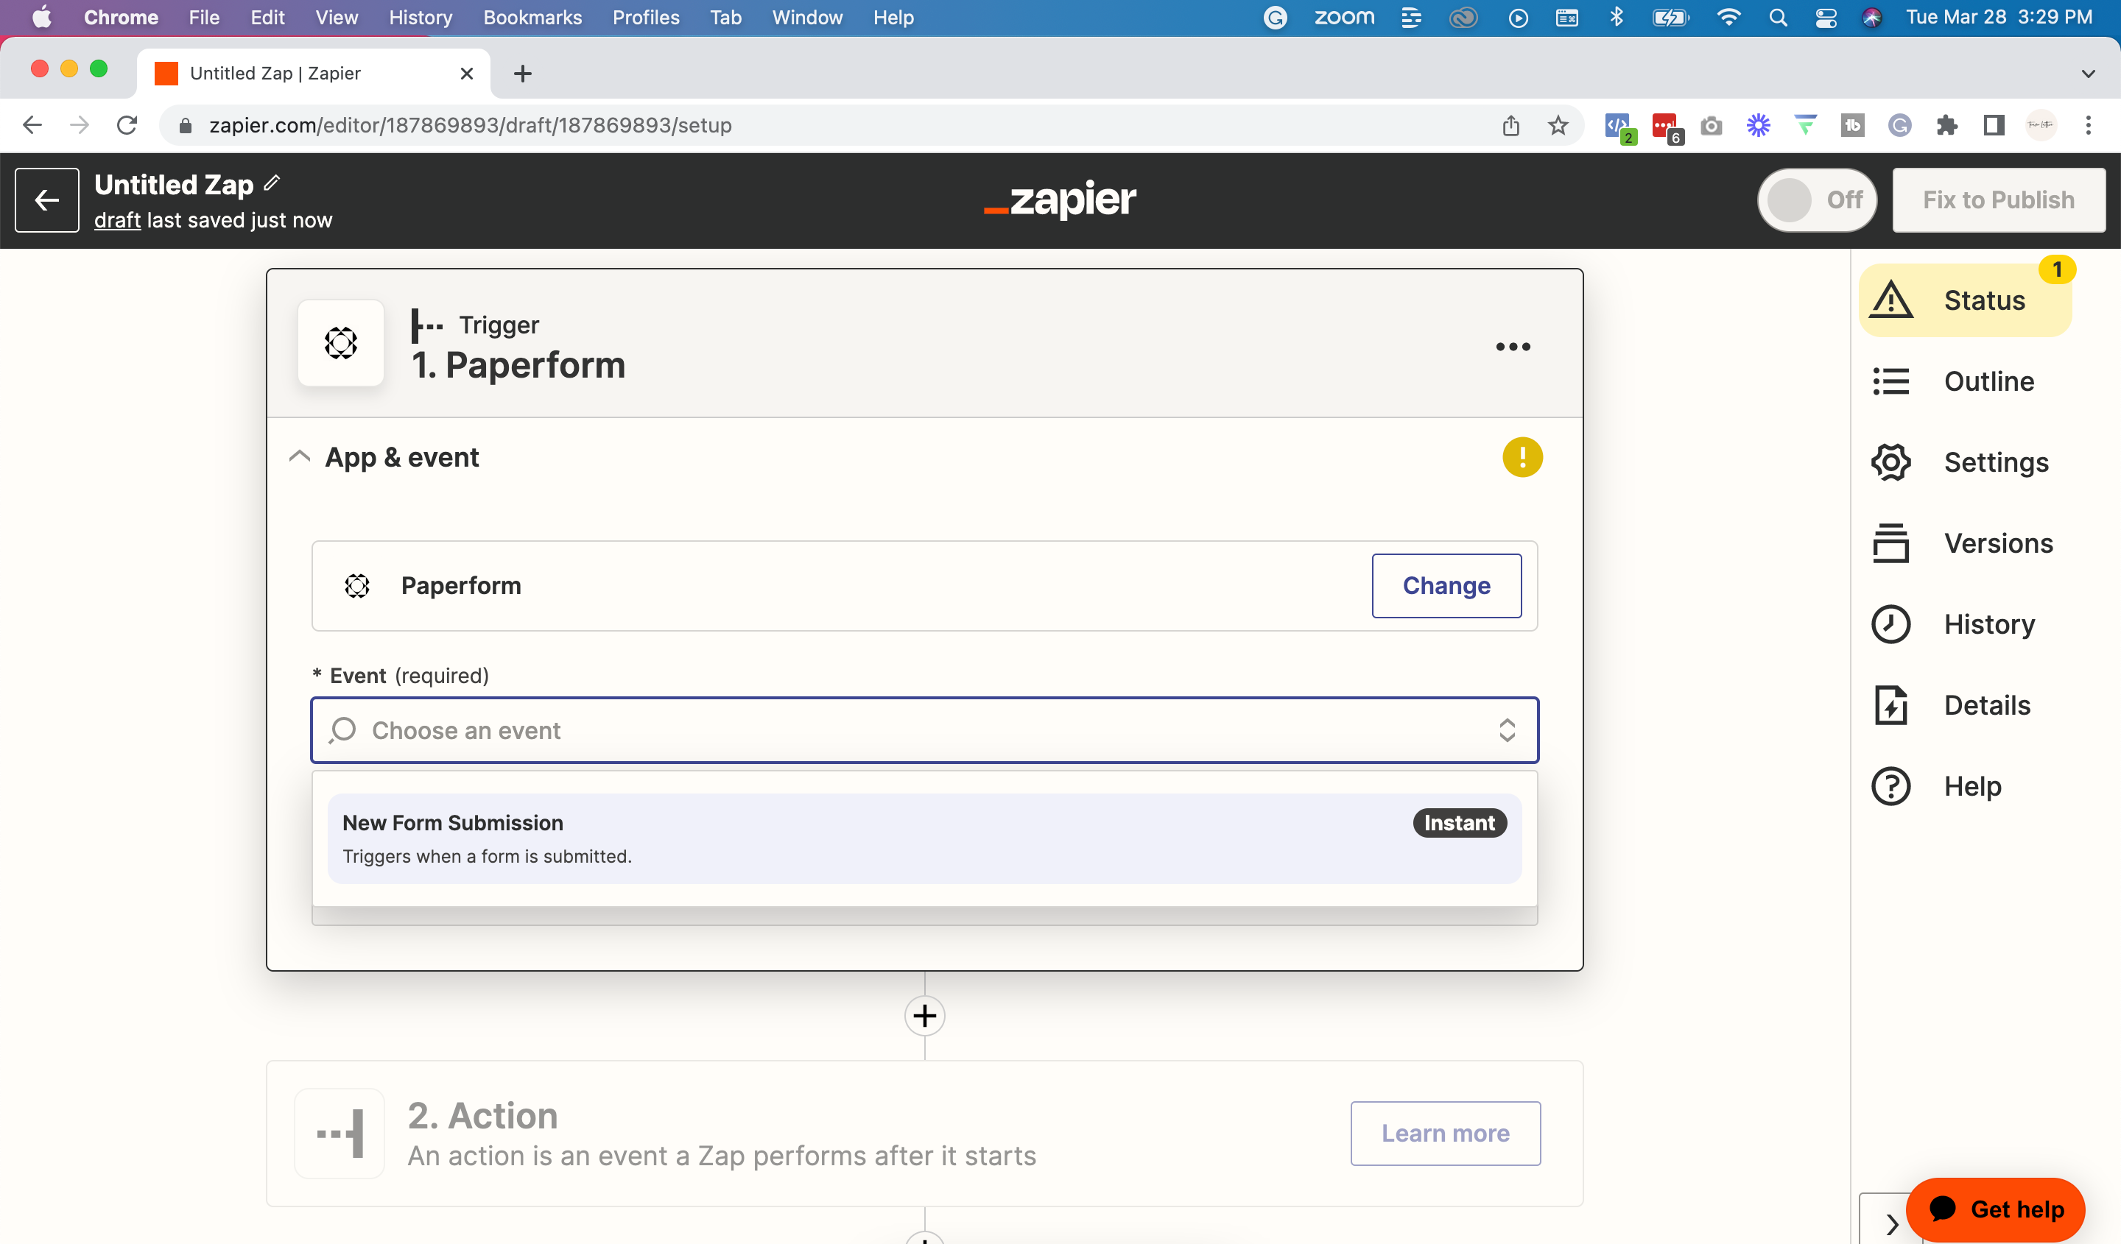
Task: Click the Zapier logo in header
Action: 1060,200
